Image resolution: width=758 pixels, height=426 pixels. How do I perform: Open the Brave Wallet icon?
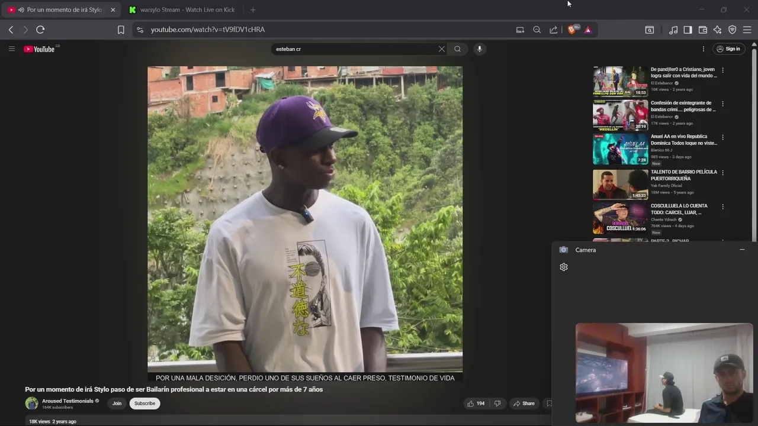[703, 30]
